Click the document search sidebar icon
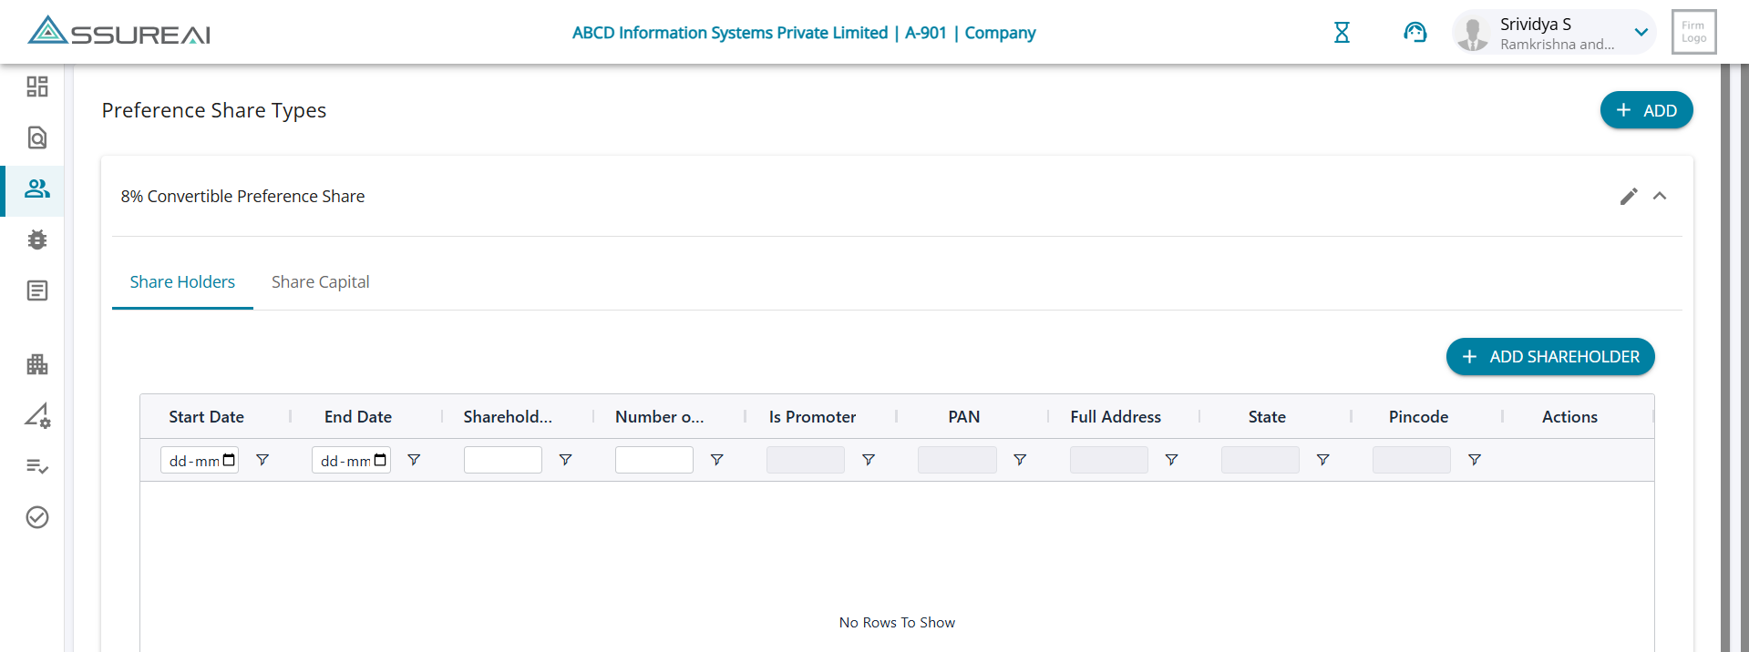 37,138
